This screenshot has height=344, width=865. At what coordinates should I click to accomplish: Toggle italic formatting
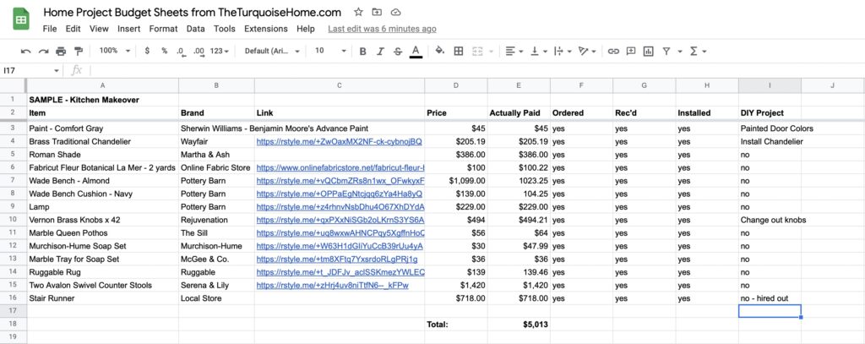(380, 52)
